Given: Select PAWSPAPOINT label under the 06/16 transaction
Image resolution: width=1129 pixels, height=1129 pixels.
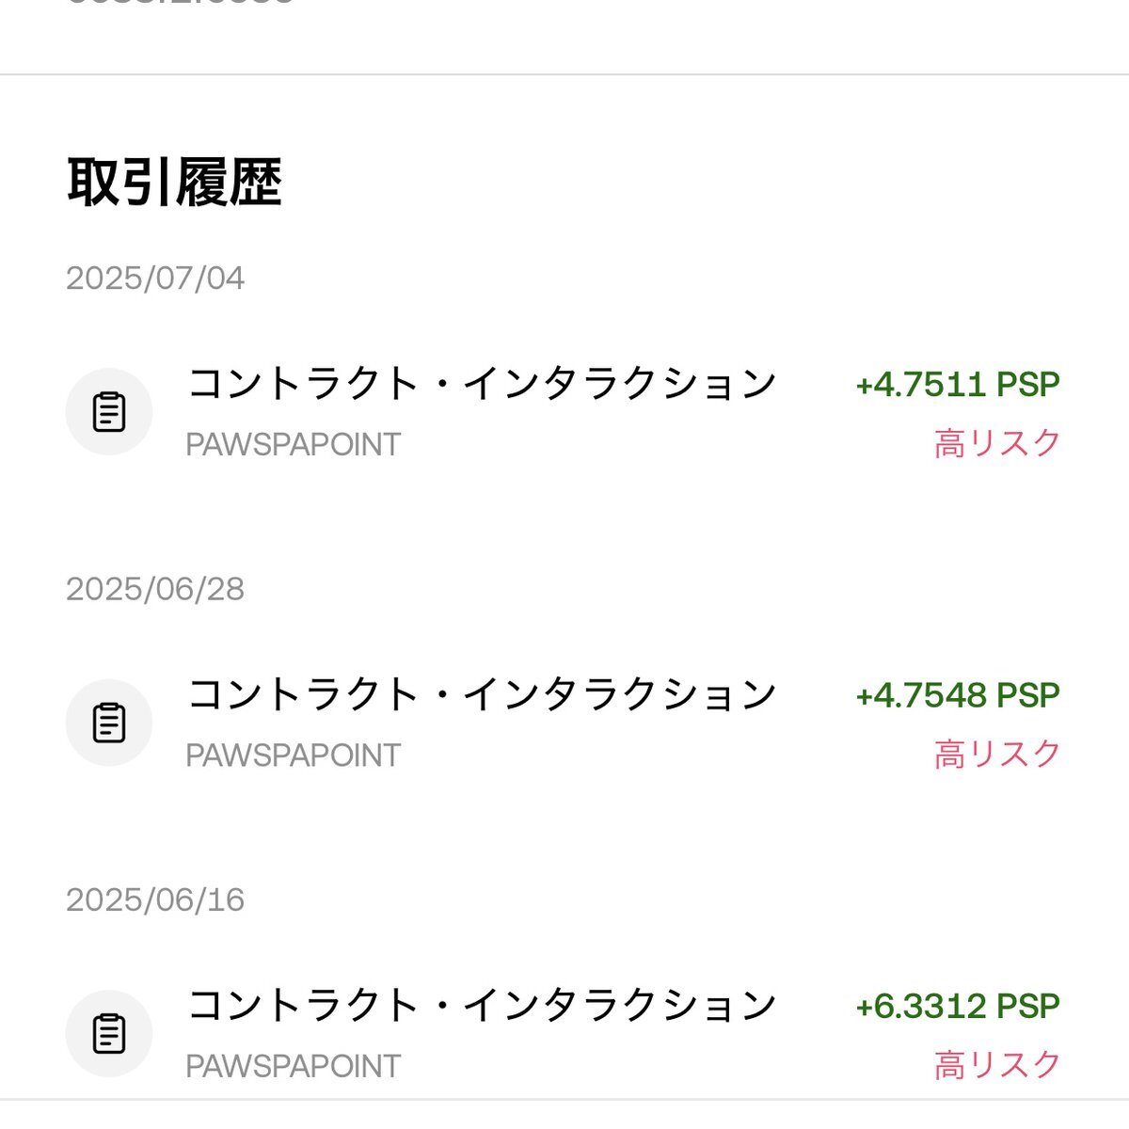Looking at the screenshot, I should [294, 1065].
